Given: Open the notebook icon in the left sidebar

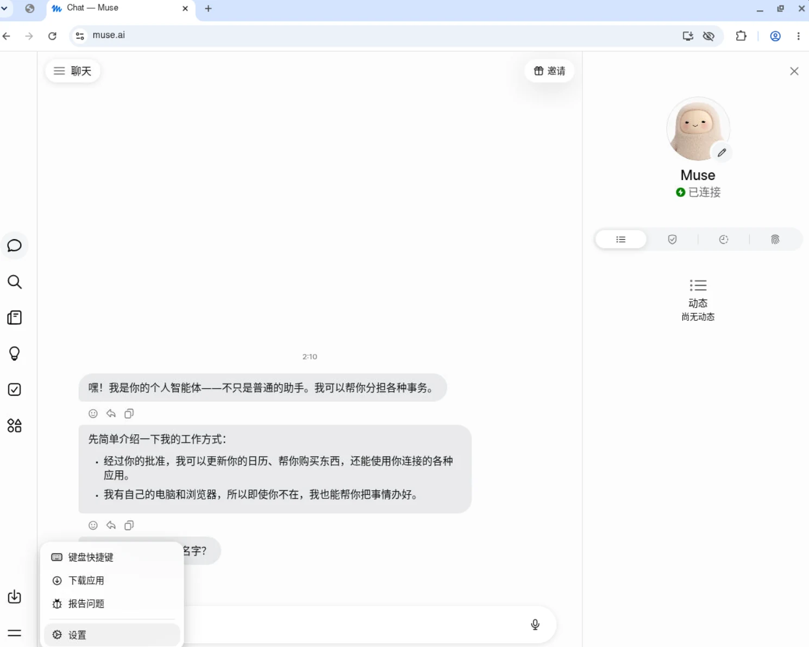Looking at the screenshot, I should [x=15, y=318].
